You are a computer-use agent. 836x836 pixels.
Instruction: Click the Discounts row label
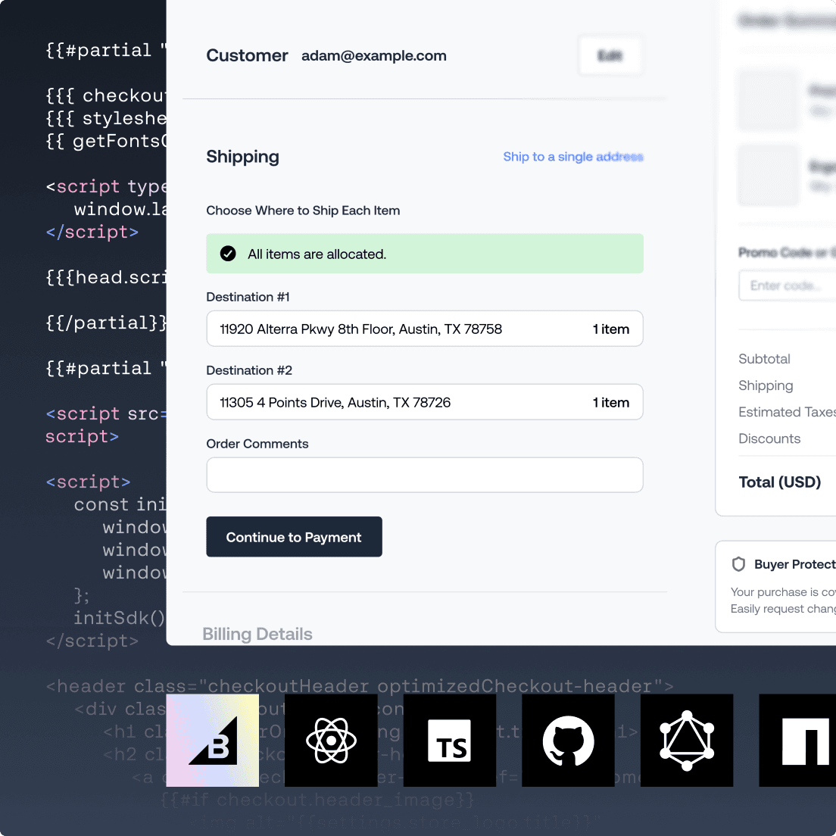[769, 438]
